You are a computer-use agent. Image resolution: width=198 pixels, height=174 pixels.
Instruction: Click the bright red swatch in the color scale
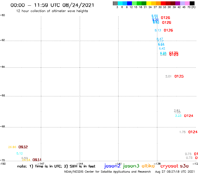pyautogui.click(x=163, y=3)
